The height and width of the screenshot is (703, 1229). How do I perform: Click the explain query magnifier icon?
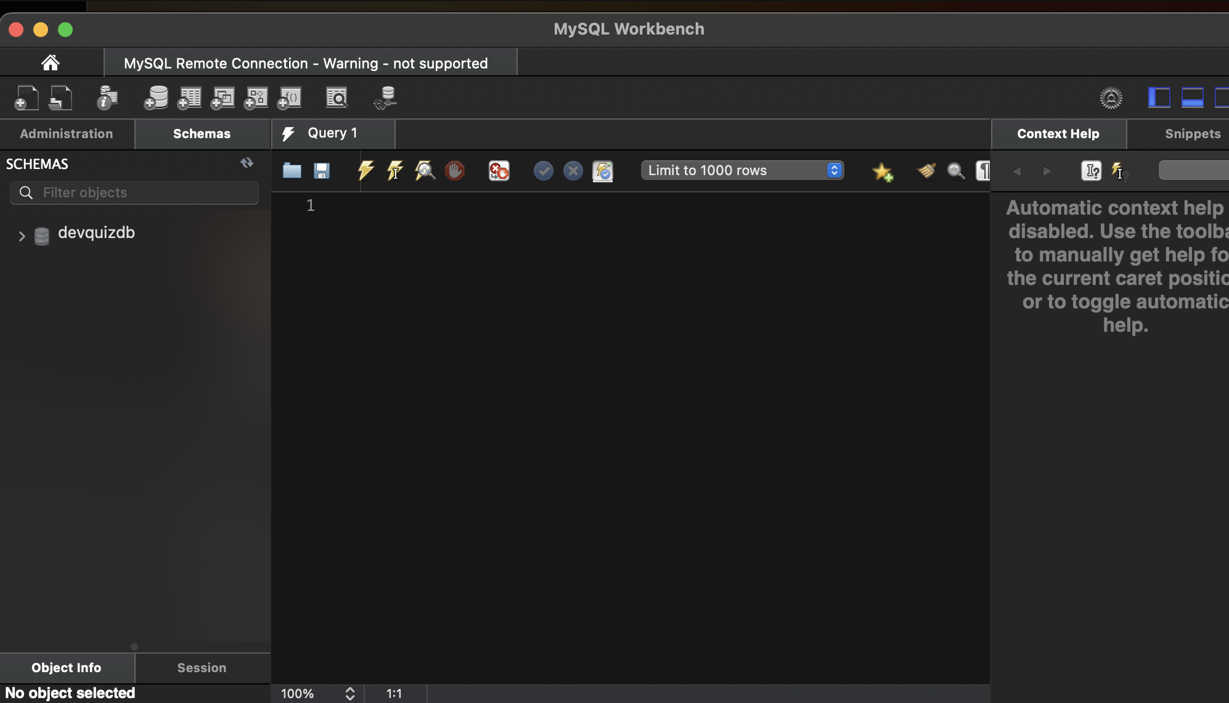[425, 171]
